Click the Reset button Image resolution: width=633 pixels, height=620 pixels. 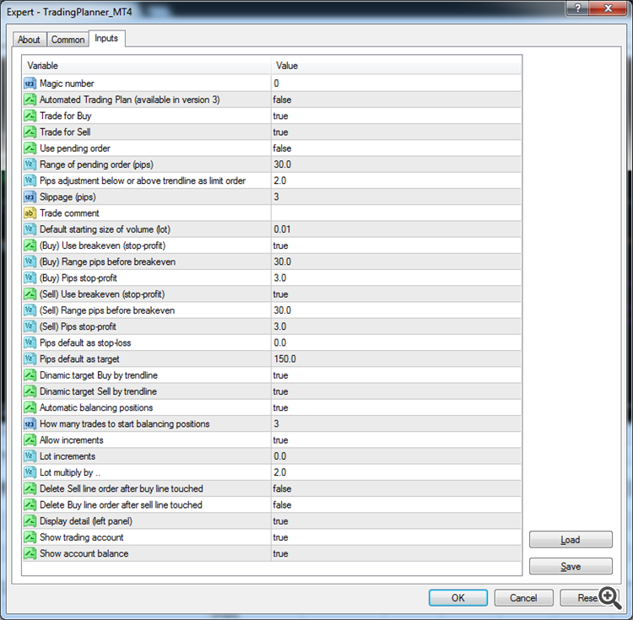587,598
